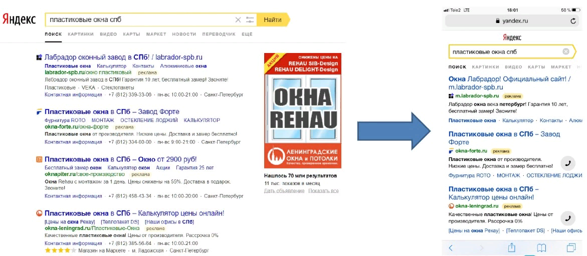Image resolution: width=587 pixels, height=256 pixels.
Task: Click the Показать все link
Action: coord(323,190)
